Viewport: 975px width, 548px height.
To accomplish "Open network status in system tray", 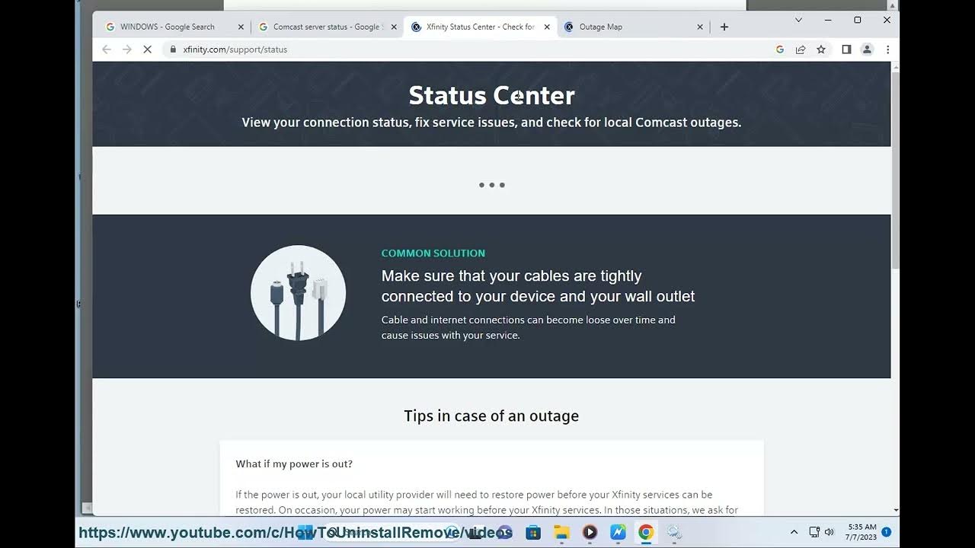I will (x=814, y=532).
